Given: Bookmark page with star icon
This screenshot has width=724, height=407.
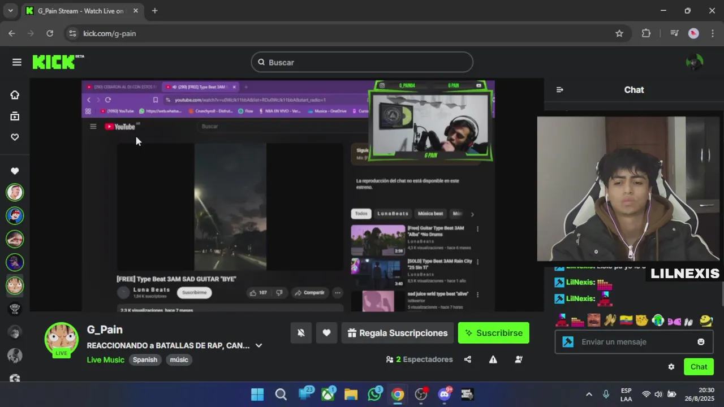Looking at the screenshot, I should [x=619, y=33].
